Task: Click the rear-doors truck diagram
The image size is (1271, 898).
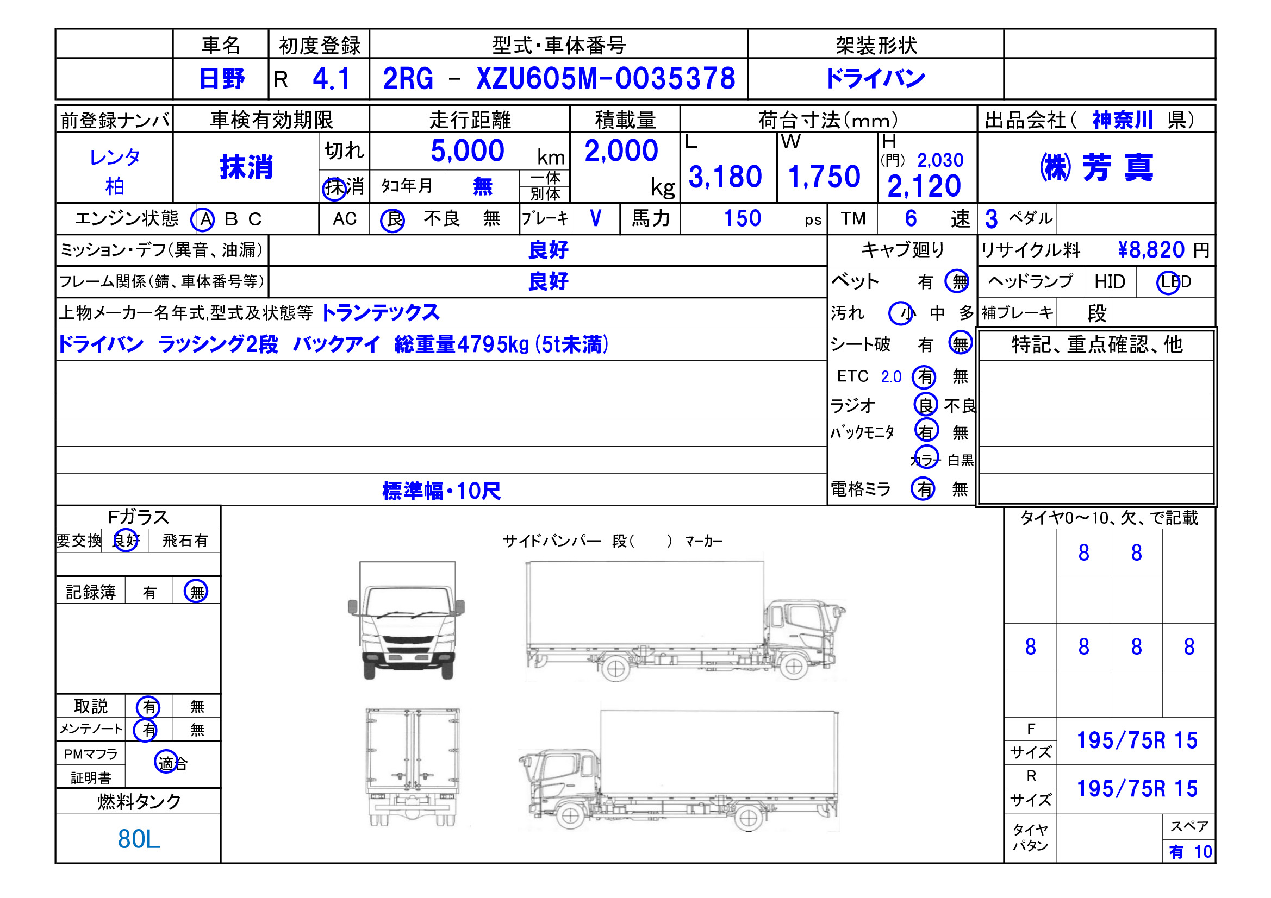Action: coord(413,767)
